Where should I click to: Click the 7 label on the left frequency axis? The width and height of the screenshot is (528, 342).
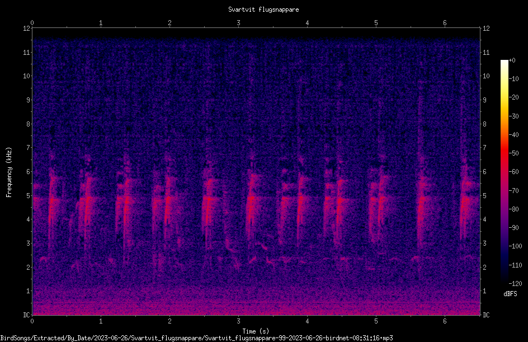tap(29, 148)
